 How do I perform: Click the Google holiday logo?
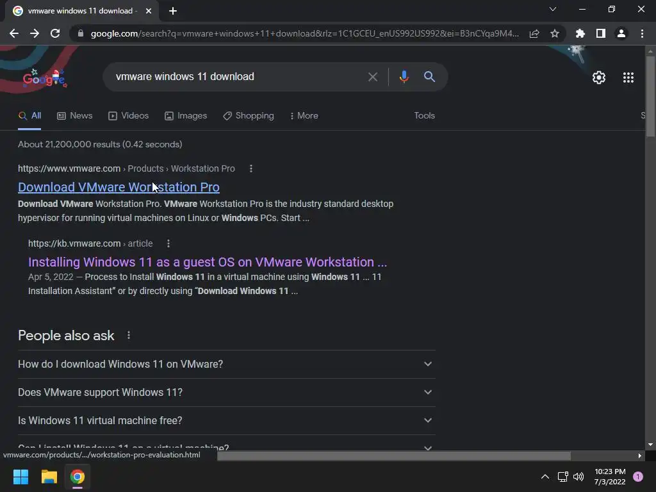click(x=44, y=78)
